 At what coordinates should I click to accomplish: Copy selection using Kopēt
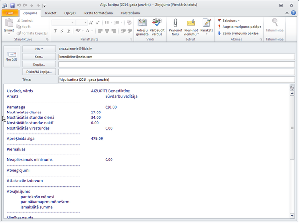click(23, 27)
